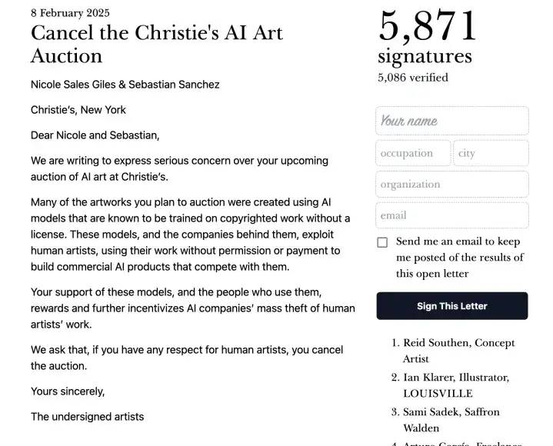This screenshot has width=553, height=446.
Task: Click the Sign This Letter button
Action: (451, 306)
